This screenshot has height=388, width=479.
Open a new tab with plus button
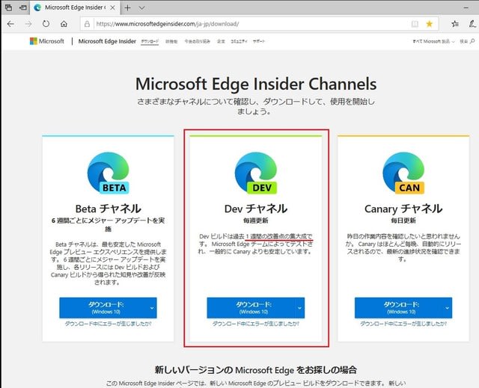pos(127,8)
